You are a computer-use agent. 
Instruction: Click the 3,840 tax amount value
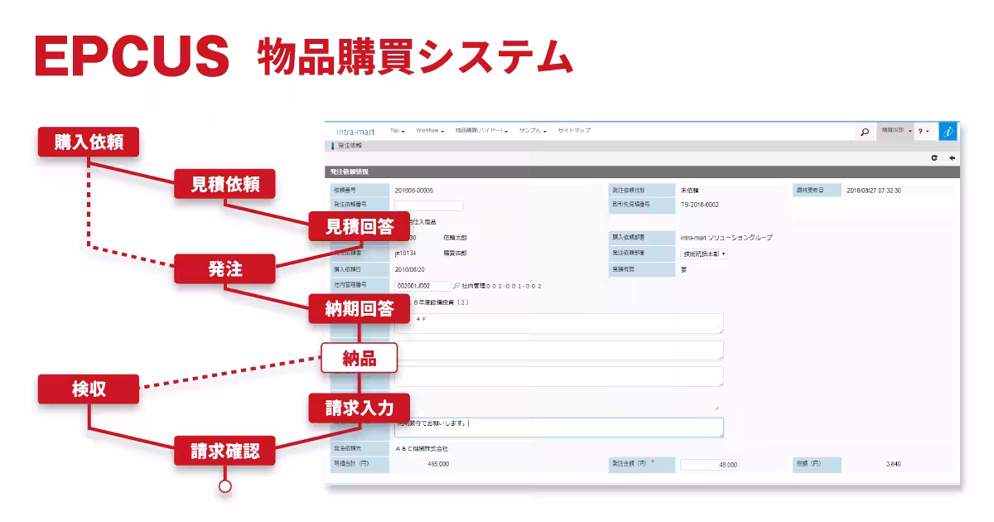tap(893, 465)
